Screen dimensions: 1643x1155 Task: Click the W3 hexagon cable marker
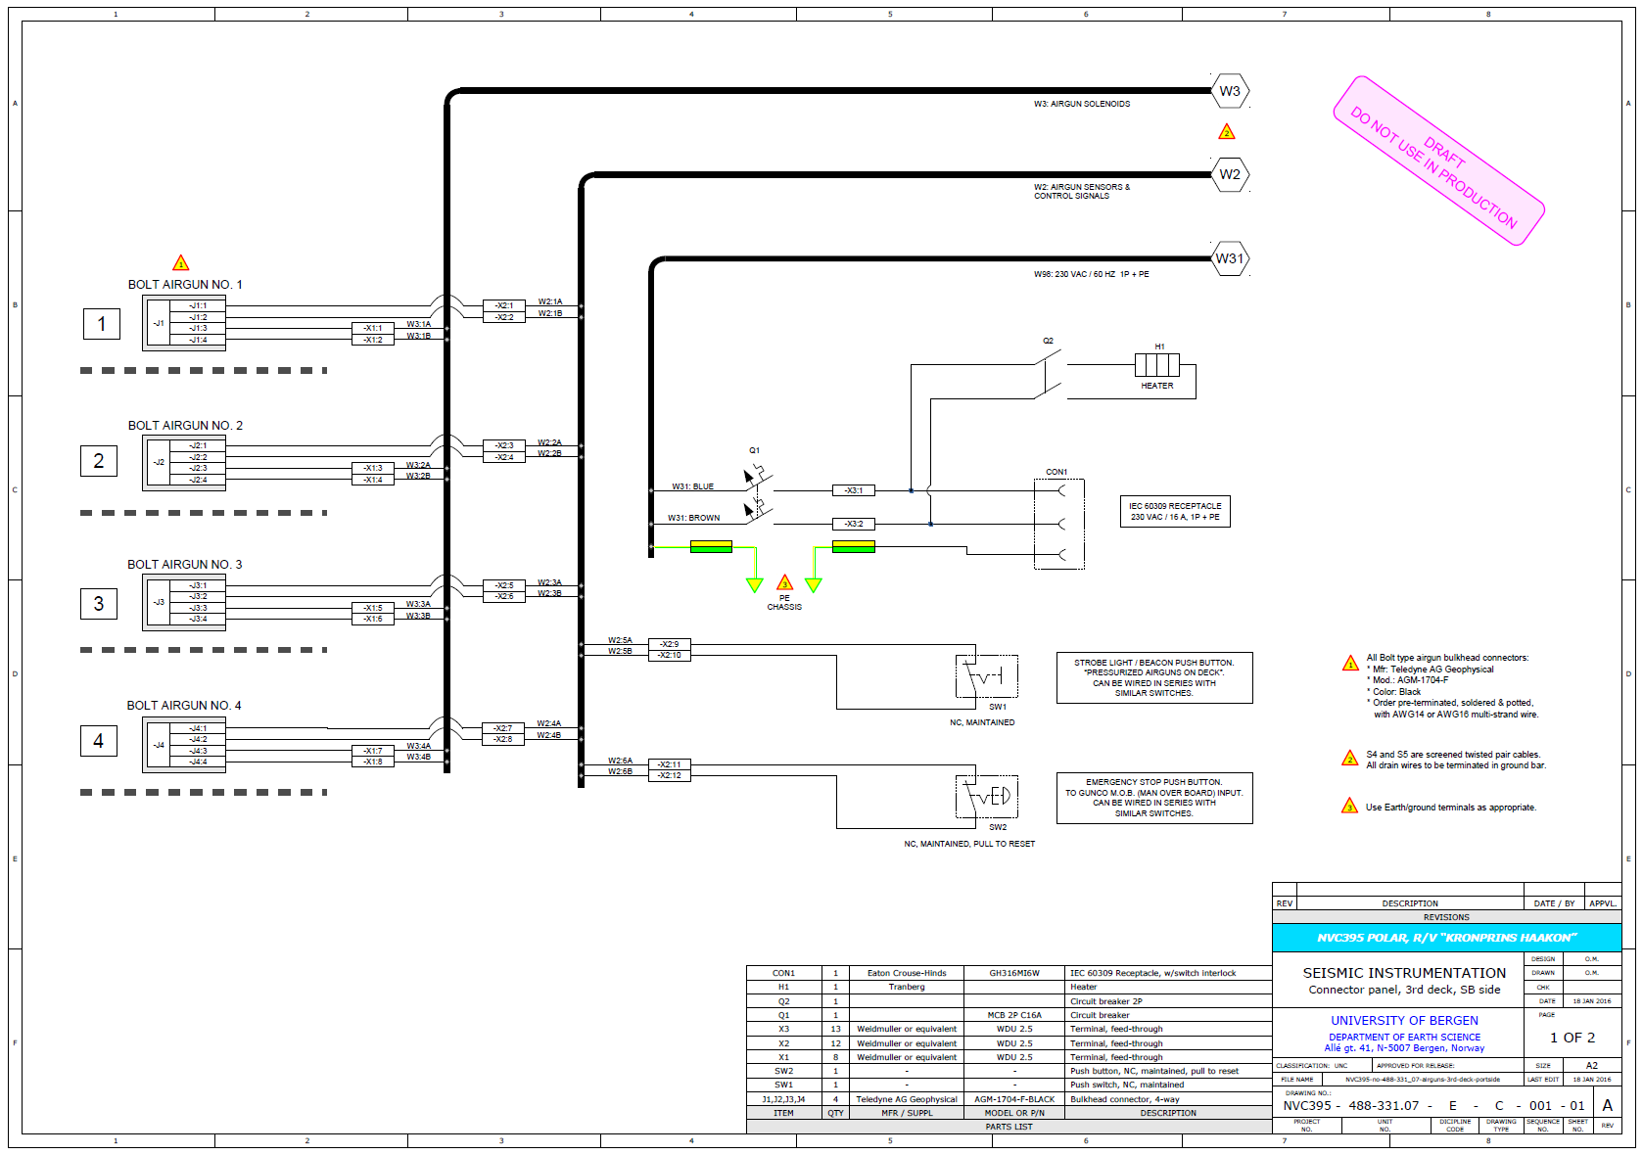pos(1229,91)
